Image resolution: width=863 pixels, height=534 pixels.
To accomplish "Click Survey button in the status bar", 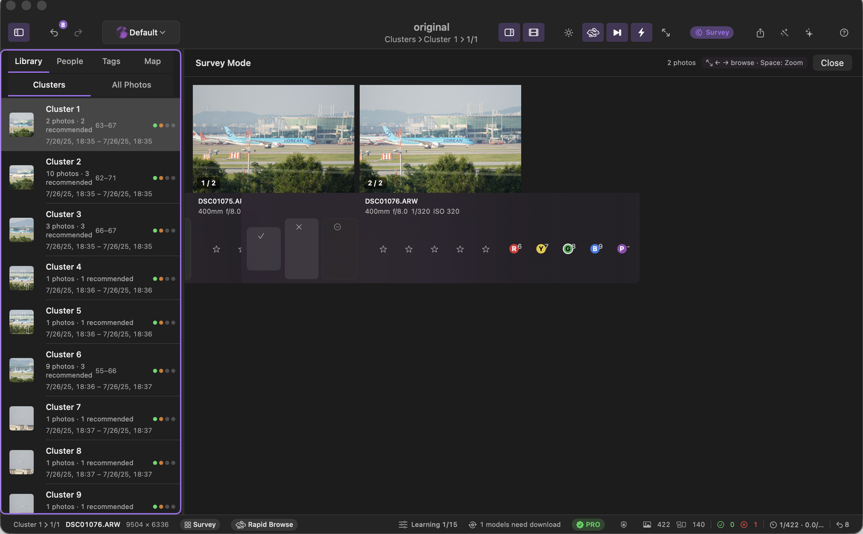I will click(200, 524).
